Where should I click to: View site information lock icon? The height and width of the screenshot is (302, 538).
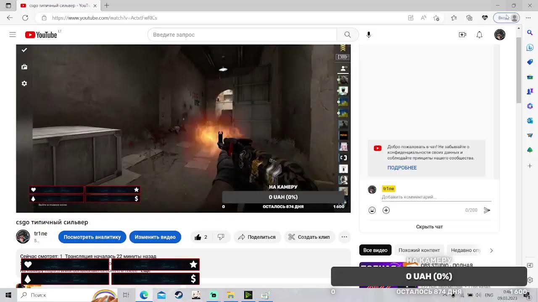point(44,18)
